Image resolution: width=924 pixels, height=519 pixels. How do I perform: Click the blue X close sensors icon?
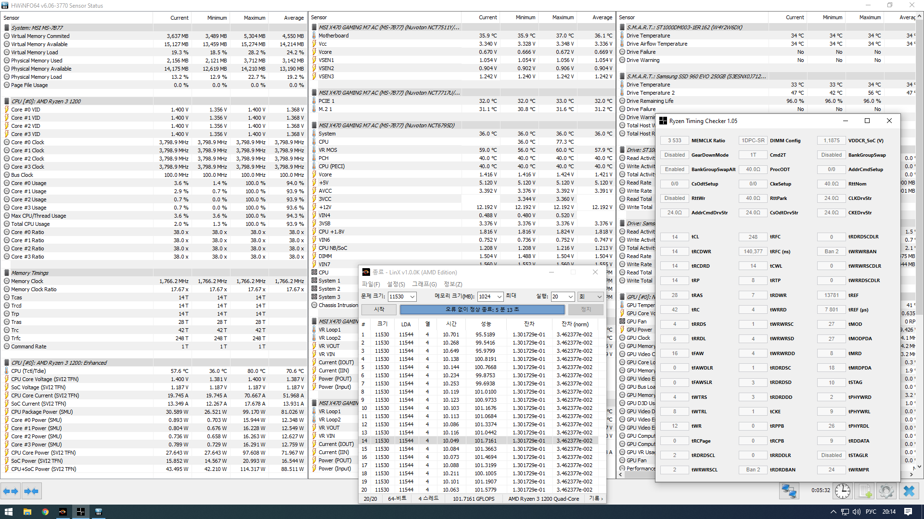(x=909, y=491)
